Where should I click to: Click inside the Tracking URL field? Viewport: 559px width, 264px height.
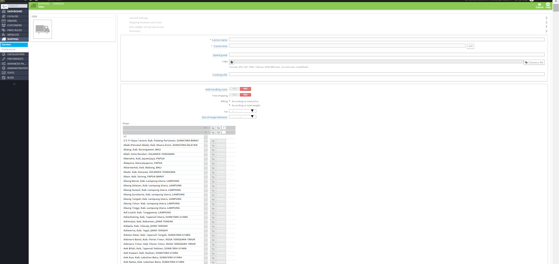point(387,74)
